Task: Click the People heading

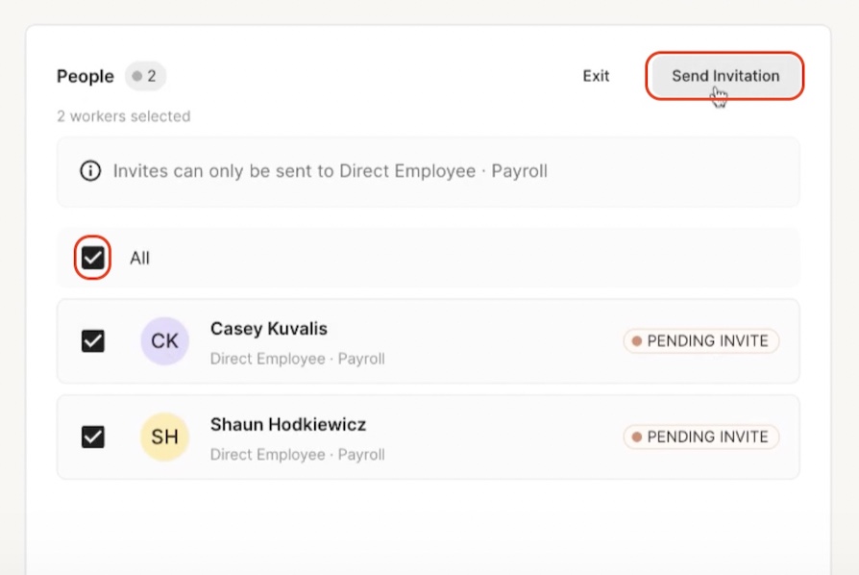Action: (x=86, y=76)
